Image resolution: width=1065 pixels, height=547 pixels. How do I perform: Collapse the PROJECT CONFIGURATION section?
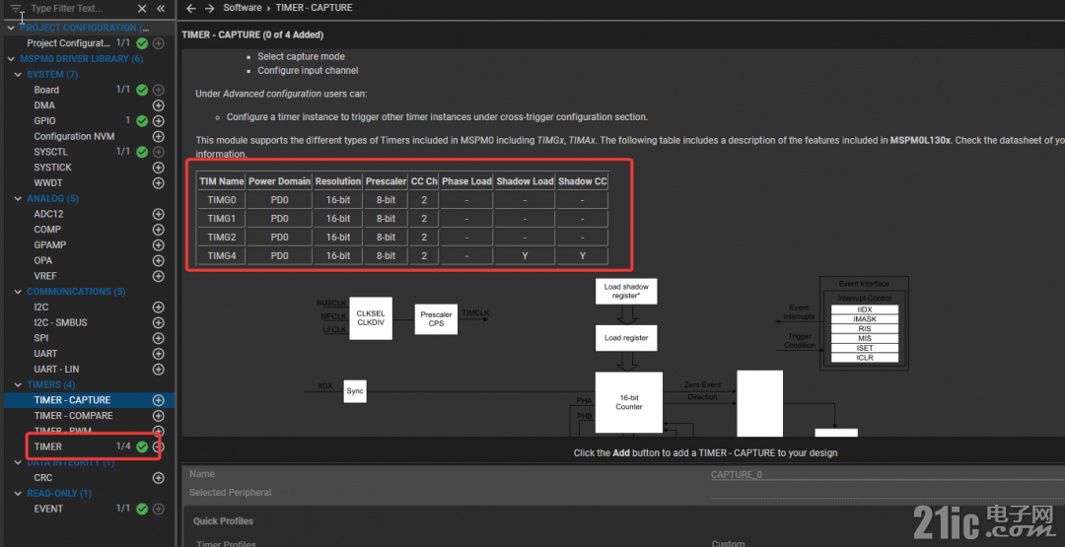(10, 28)
